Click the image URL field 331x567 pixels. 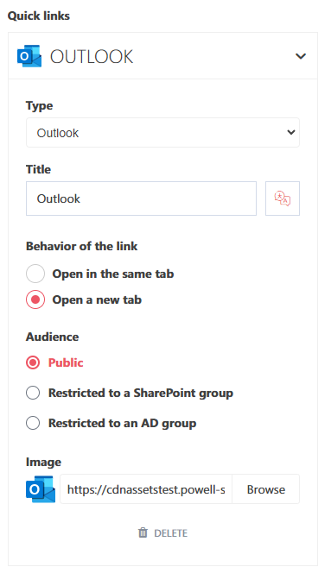pos(146,489)
